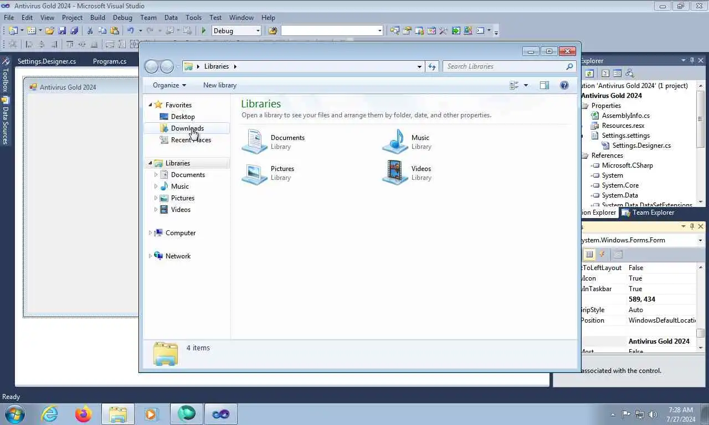709x425 pixels.
Task: Click the Save floppy disk toolbar icon
Action: (62, 30)
